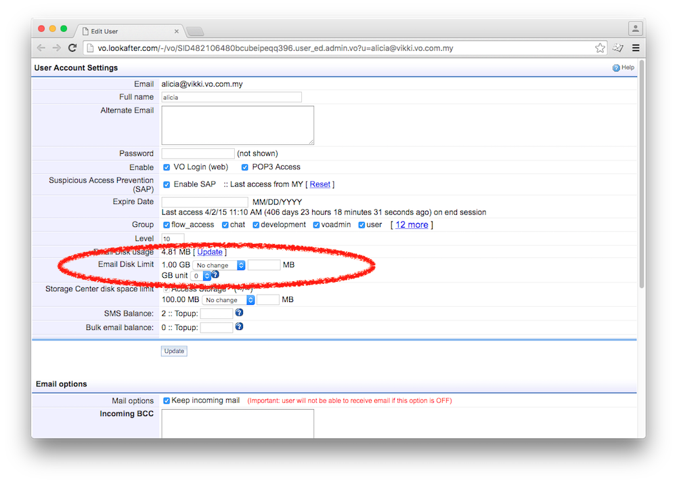Reload the page with refresh icon
Image resolution: width=677 pixels, height=483 pixels.
pos(72,48)
